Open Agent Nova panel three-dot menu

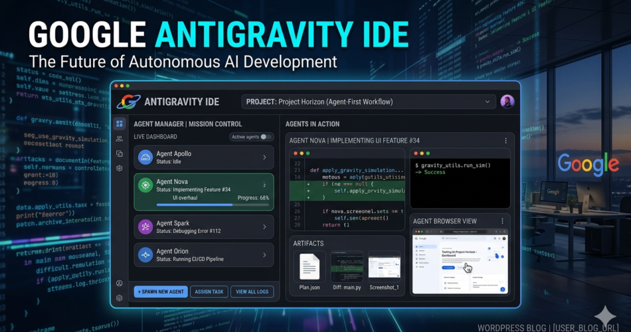(505, 141)
